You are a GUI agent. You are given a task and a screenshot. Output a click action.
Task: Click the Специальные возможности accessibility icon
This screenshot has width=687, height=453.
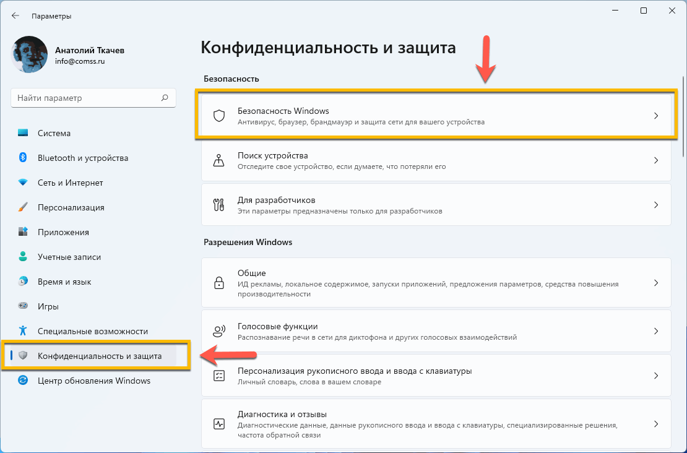[23, 330]
